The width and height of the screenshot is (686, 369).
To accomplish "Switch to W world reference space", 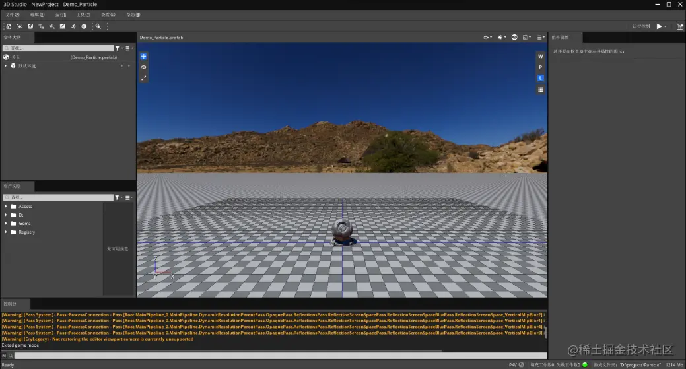I will pyautogui.click(x=540, y=56).
